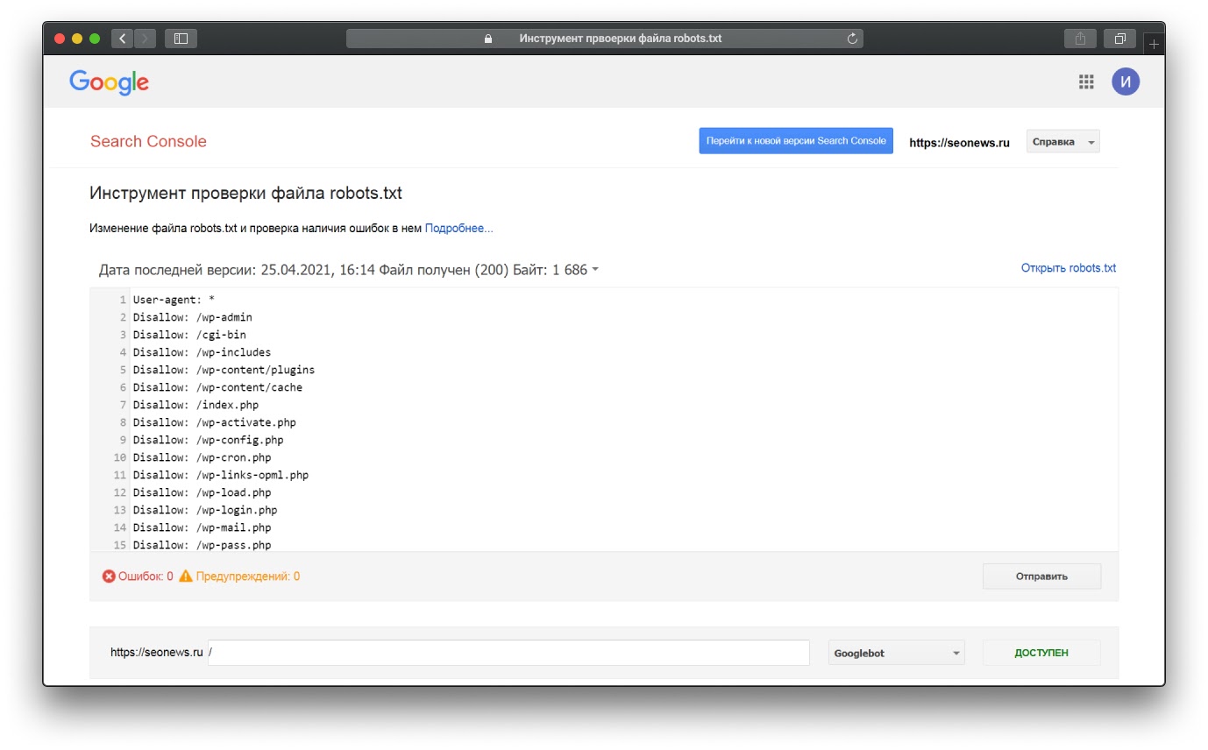Click the URL path input field
Image resolution: width=1208 pixels, height=750 pixels.
tap(508, 653)
